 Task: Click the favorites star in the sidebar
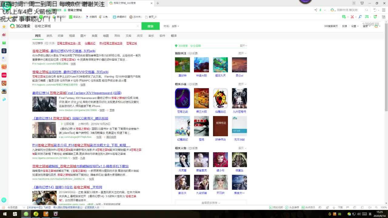pos(4,27)
